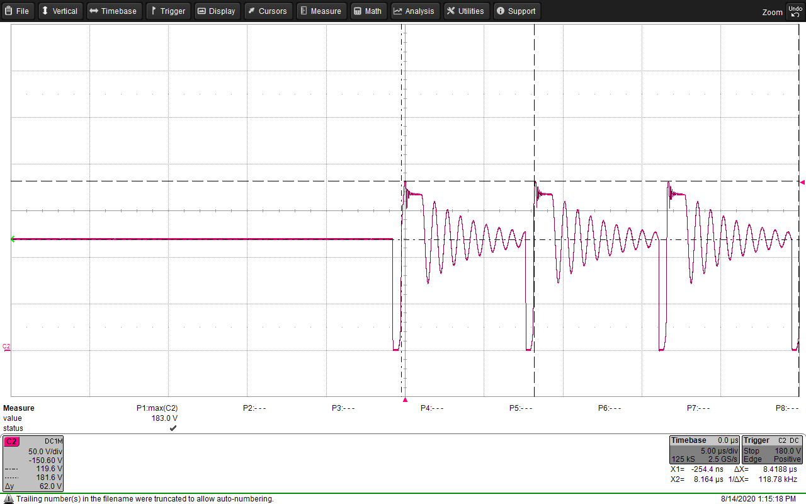Click the 183.0 V measurement value
Screen dimensions: 806x504
point(164,418)
